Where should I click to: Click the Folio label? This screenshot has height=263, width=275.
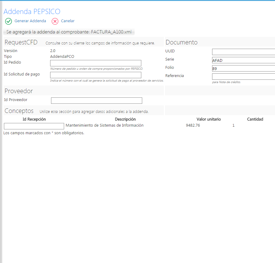point(170,68)
